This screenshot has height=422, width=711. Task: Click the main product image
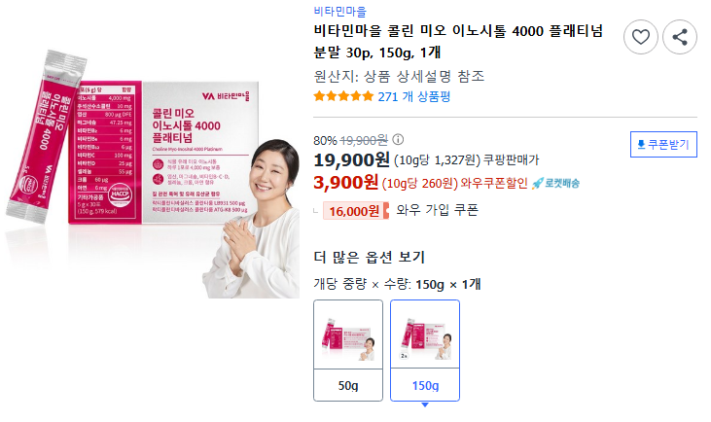pos(152,174)
